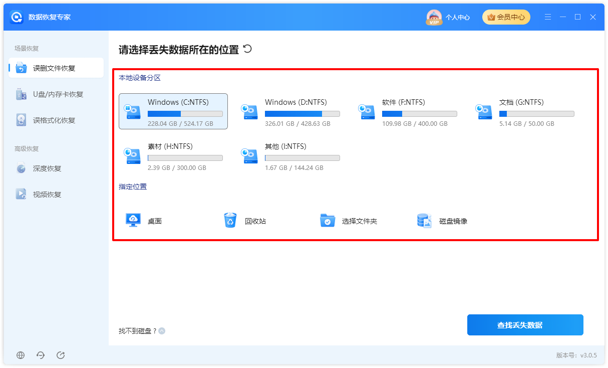Switch to 深度恢复 mode
Image resolution: width=608 pixels, height=368 pixels.
[56, 168]
